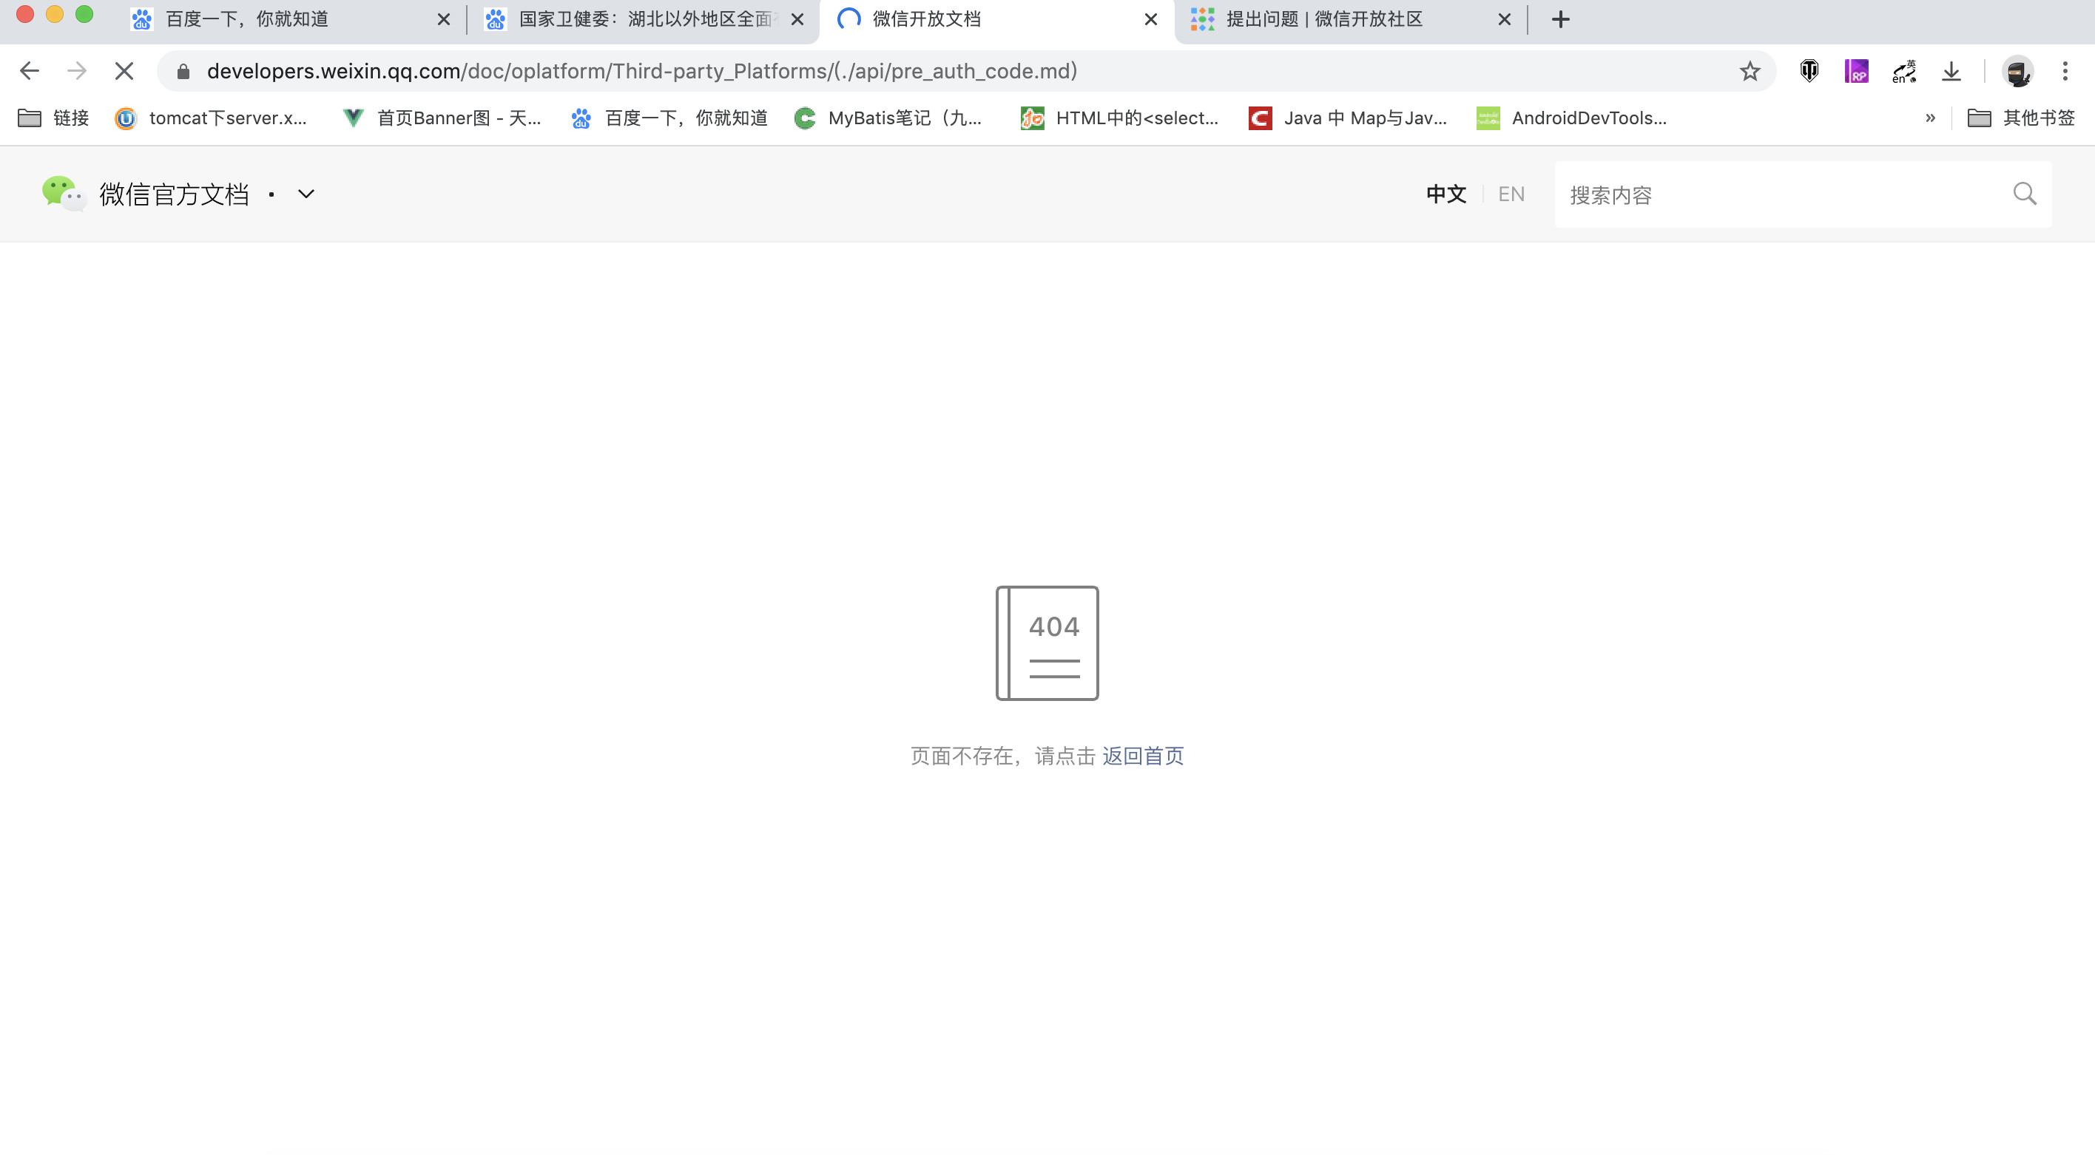Viewport: 2095px width, 1155px height.
Task: Click the profile avatar icon
Action: point(2018,72)
